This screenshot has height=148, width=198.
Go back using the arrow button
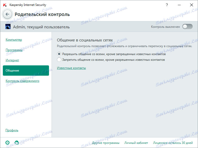[x=7, y=14]
